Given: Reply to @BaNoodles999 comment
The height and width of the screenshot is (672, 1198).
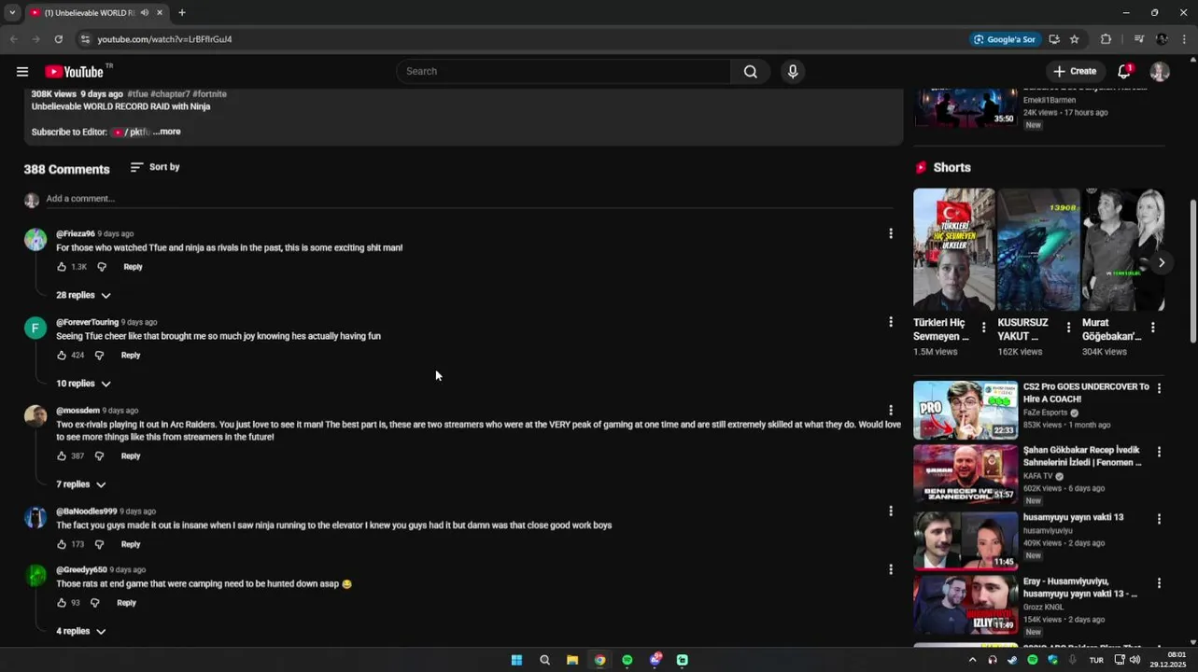Looking at the screenshot, I should pyautogui.click(x=131, y=544).
